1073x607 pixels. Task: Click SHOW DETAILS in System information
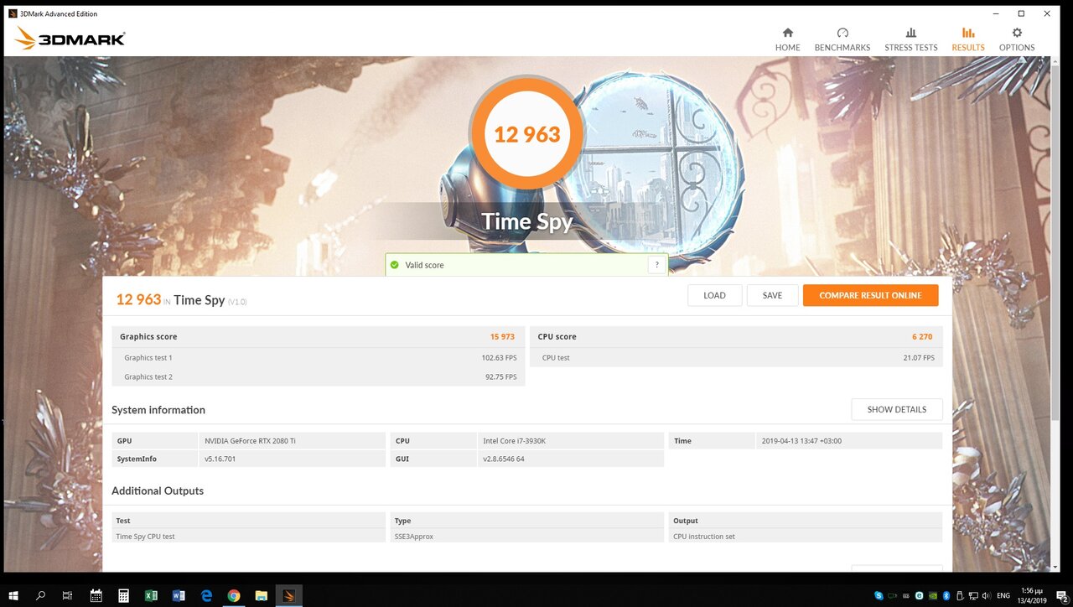pyautogui.click(x=897, y=409)
